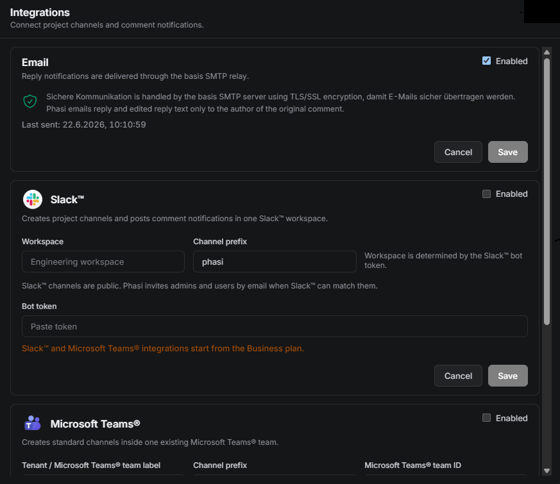This screenshot has height=484, width=560.
Task: Click the Slack section heading
Action: point(67,199)
